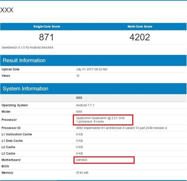Click the Operating System row label

[x=15, y=105]
